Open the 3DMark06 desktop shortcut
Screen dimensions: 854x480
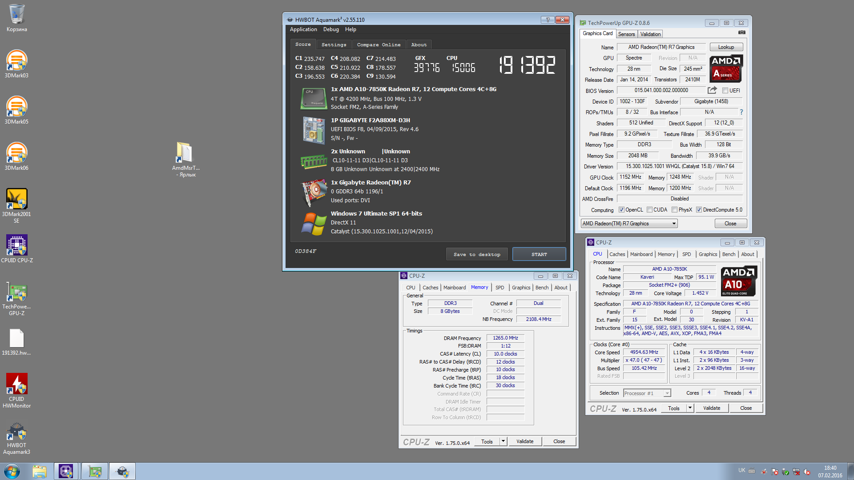click(16, 156)
